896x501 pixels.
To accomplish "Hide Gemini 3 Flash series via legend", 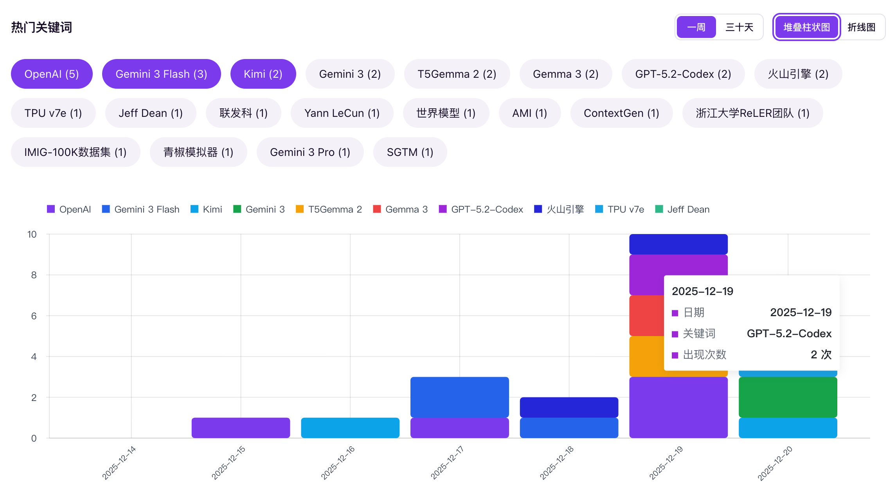I will [x=106, y=209].
